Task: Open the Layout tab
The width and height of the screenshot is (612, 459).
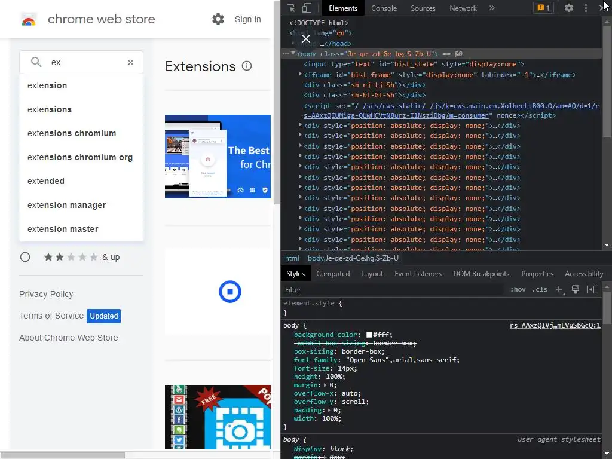Action: 372,274
